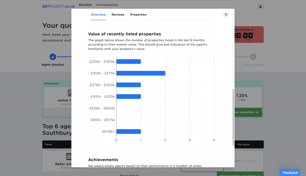This screenshot has width=306, height=176.
Task: Open Shortlist in the top navigation
Action: tap(85, 5)
